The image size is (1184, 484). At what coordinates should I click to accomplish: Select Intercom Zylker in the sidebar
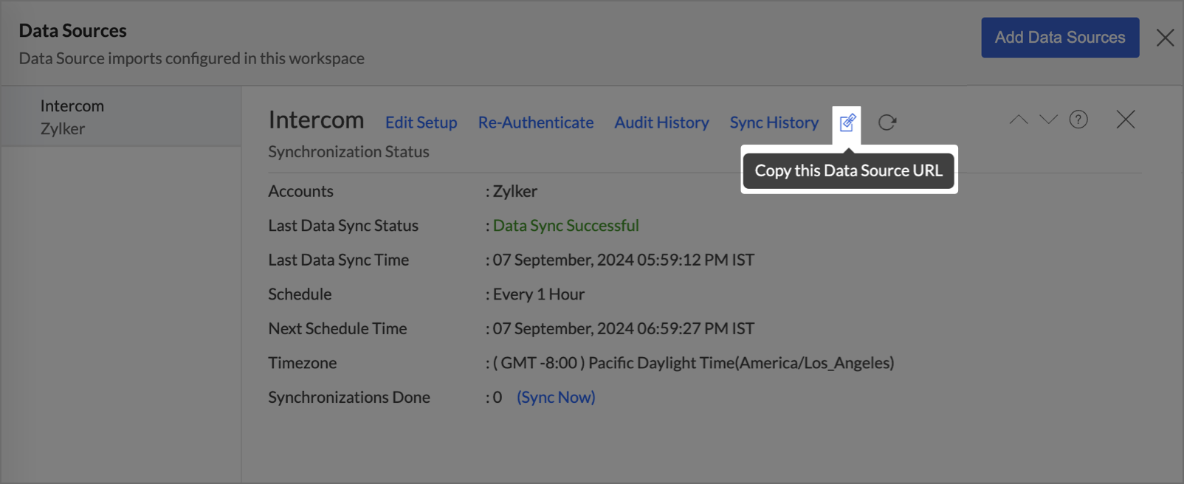pyautogui.click(x=121, y=117)
